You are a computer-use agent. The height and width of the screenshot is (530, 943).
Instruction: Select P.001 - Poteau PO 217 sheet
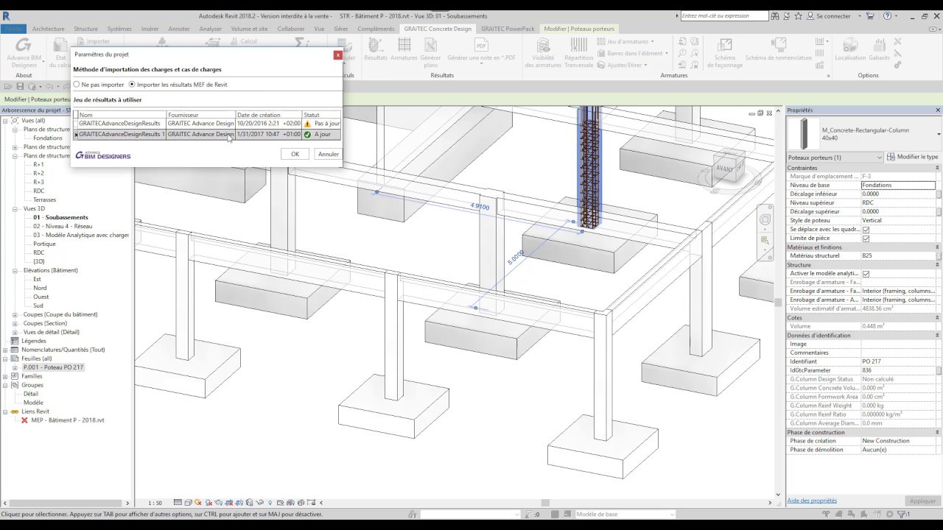tap(53, 367)
